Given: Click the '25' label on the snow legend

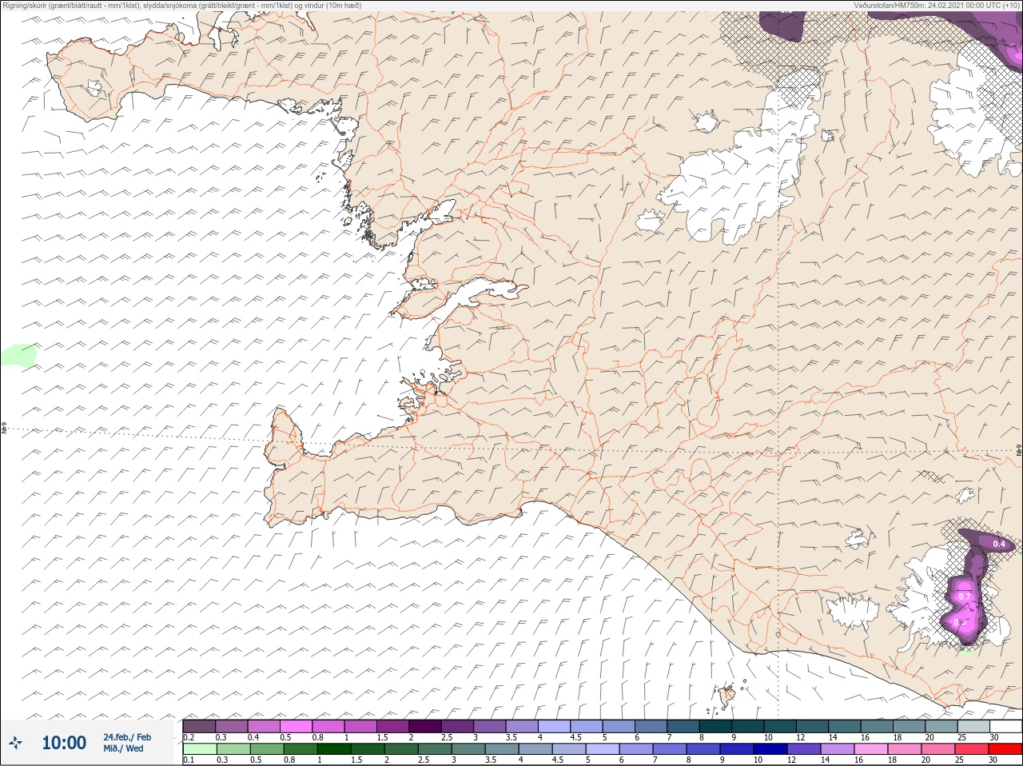Looking at the screenshot, I should (962, 737).
